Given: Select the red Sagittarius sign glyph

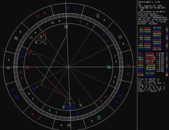Looking at the screenshot, I should (x=39, y=118).
